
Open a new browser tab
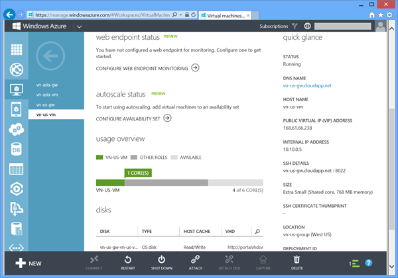tap(255, 15)
